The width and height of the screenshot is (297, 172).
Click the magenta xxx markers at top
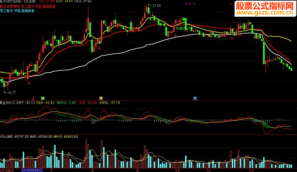click(x=188, y=4)
